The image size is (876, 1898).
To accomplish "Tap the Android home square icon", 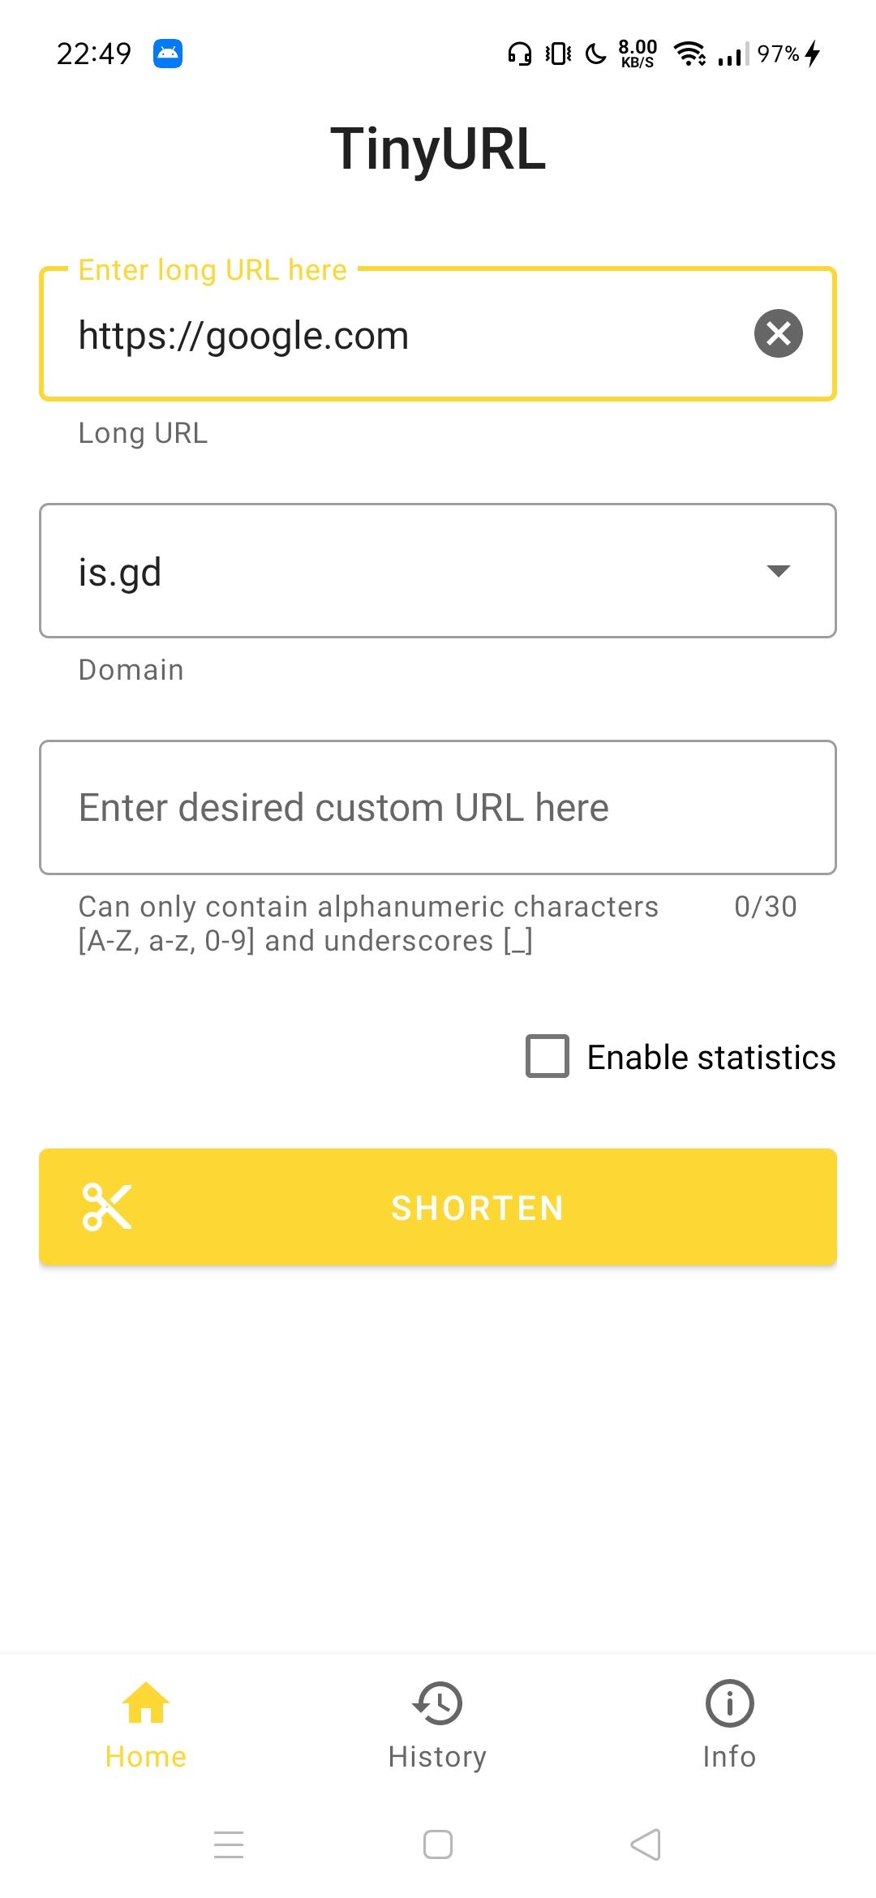I will point(438,1844).
